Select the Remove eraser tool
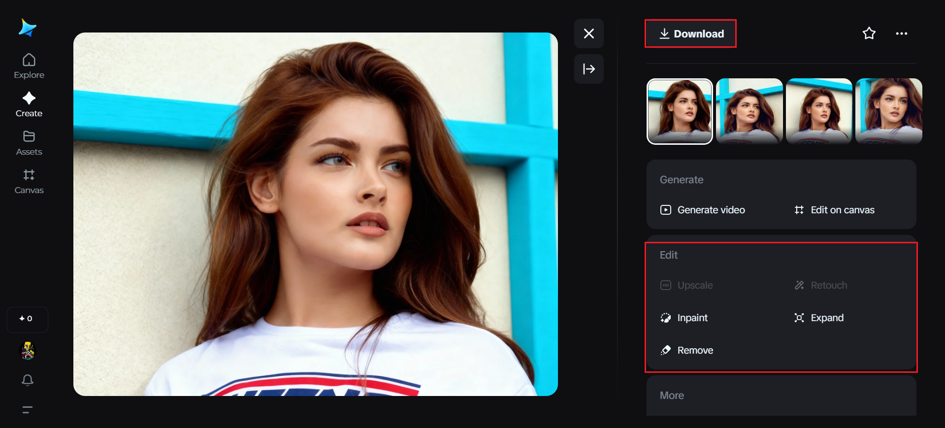The width and height of the screenshot is (945, 428). click(x=687, y=350)
